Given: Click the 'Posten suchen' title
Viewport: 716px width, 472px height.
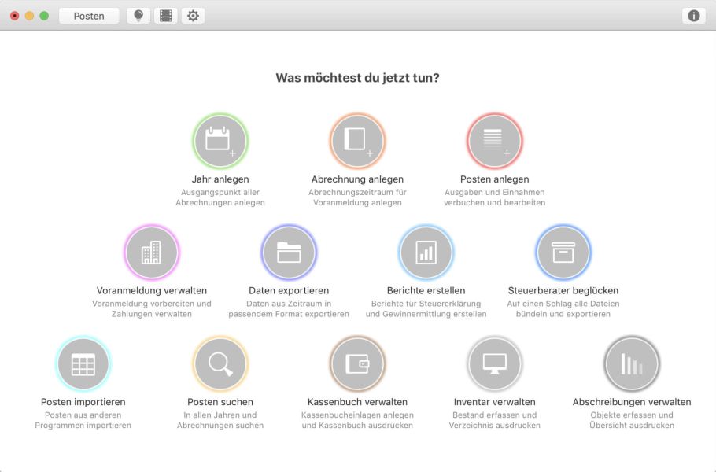Looking at the screenshot, I should tap(220, 402).
